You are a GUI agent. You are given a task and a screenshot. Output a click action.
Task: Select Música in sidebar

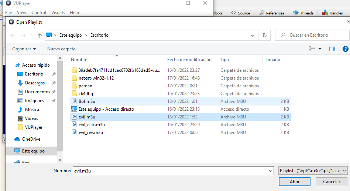[x=32, y=110]
